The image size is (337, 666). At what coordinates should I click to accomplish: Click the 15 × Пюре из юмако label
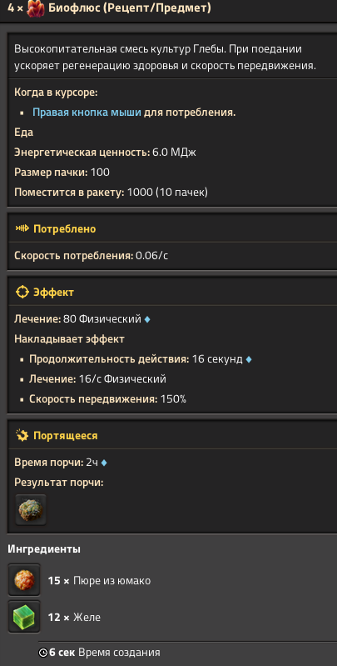[99, 581]
